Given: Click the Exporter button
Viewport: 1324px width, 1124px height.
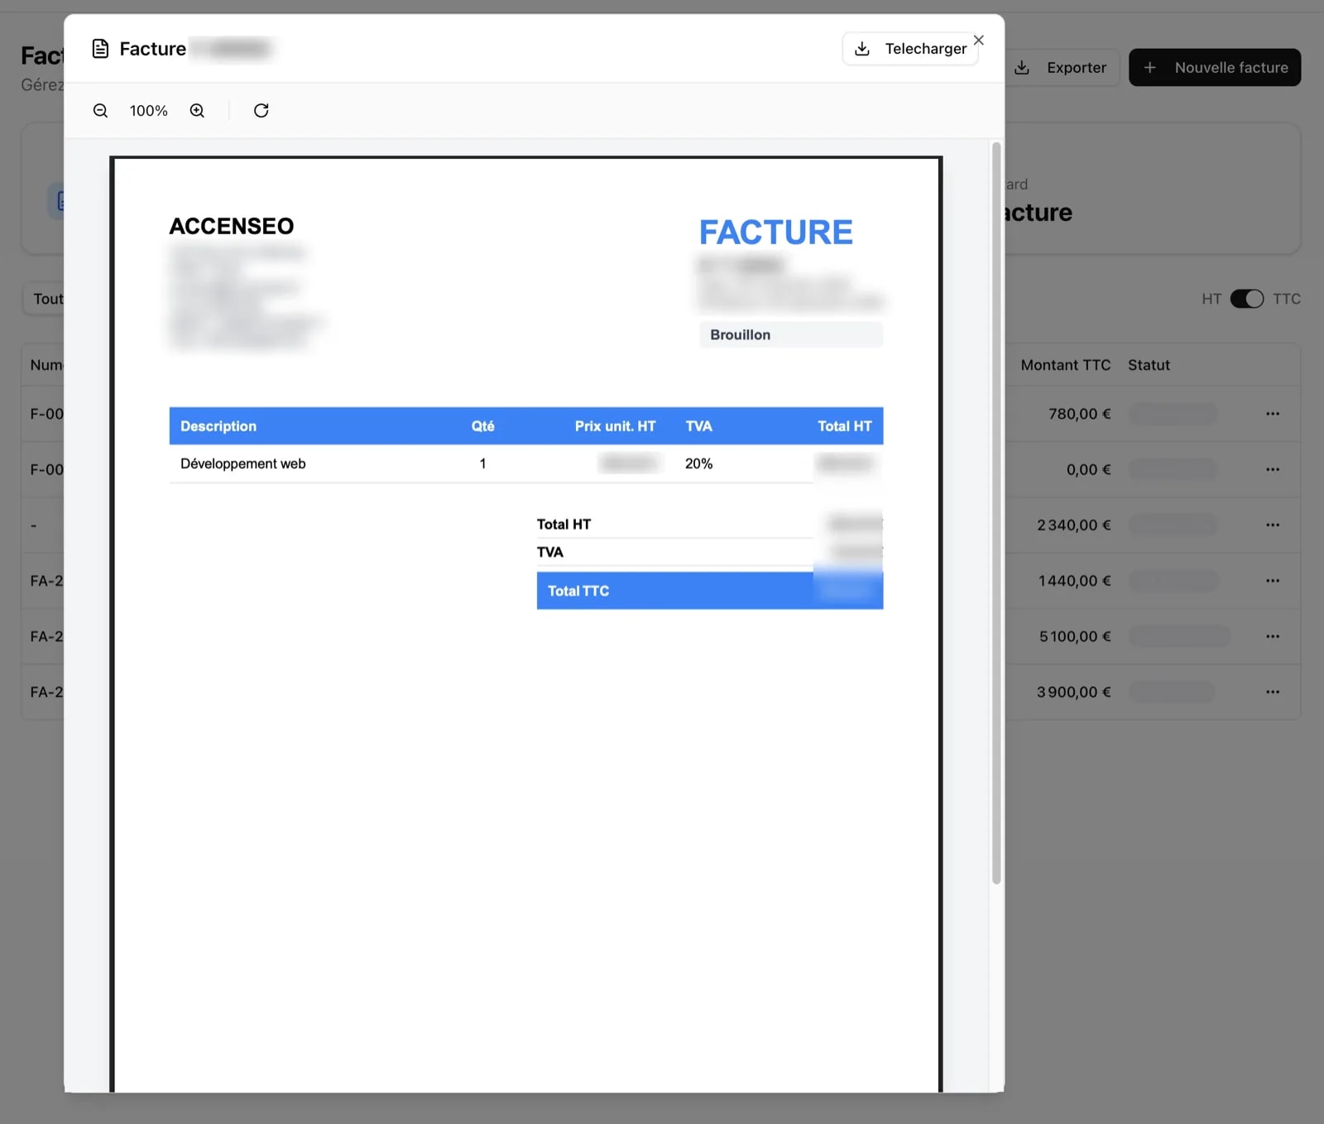Looking at the screenshot, I should click(x=1063, y=67).
